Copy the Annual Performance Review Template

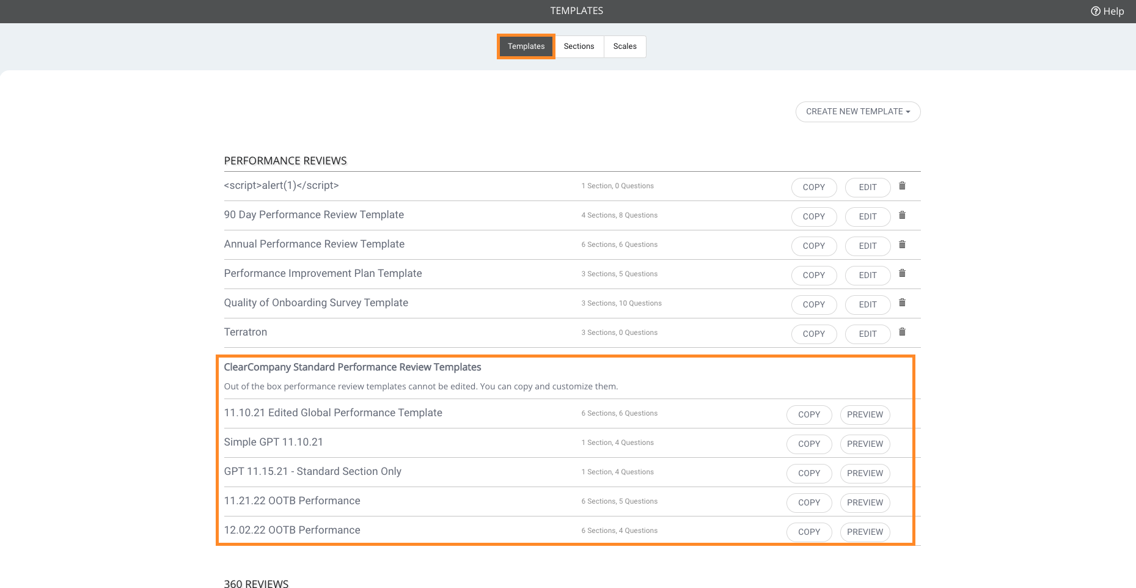(x=814, y=246)
